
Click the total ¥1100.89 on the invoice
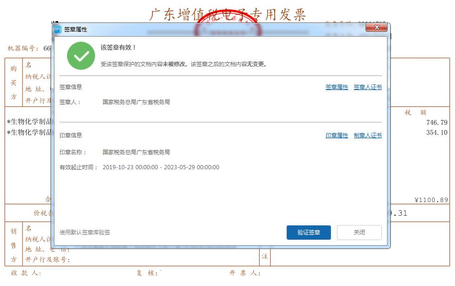[431, 200]
